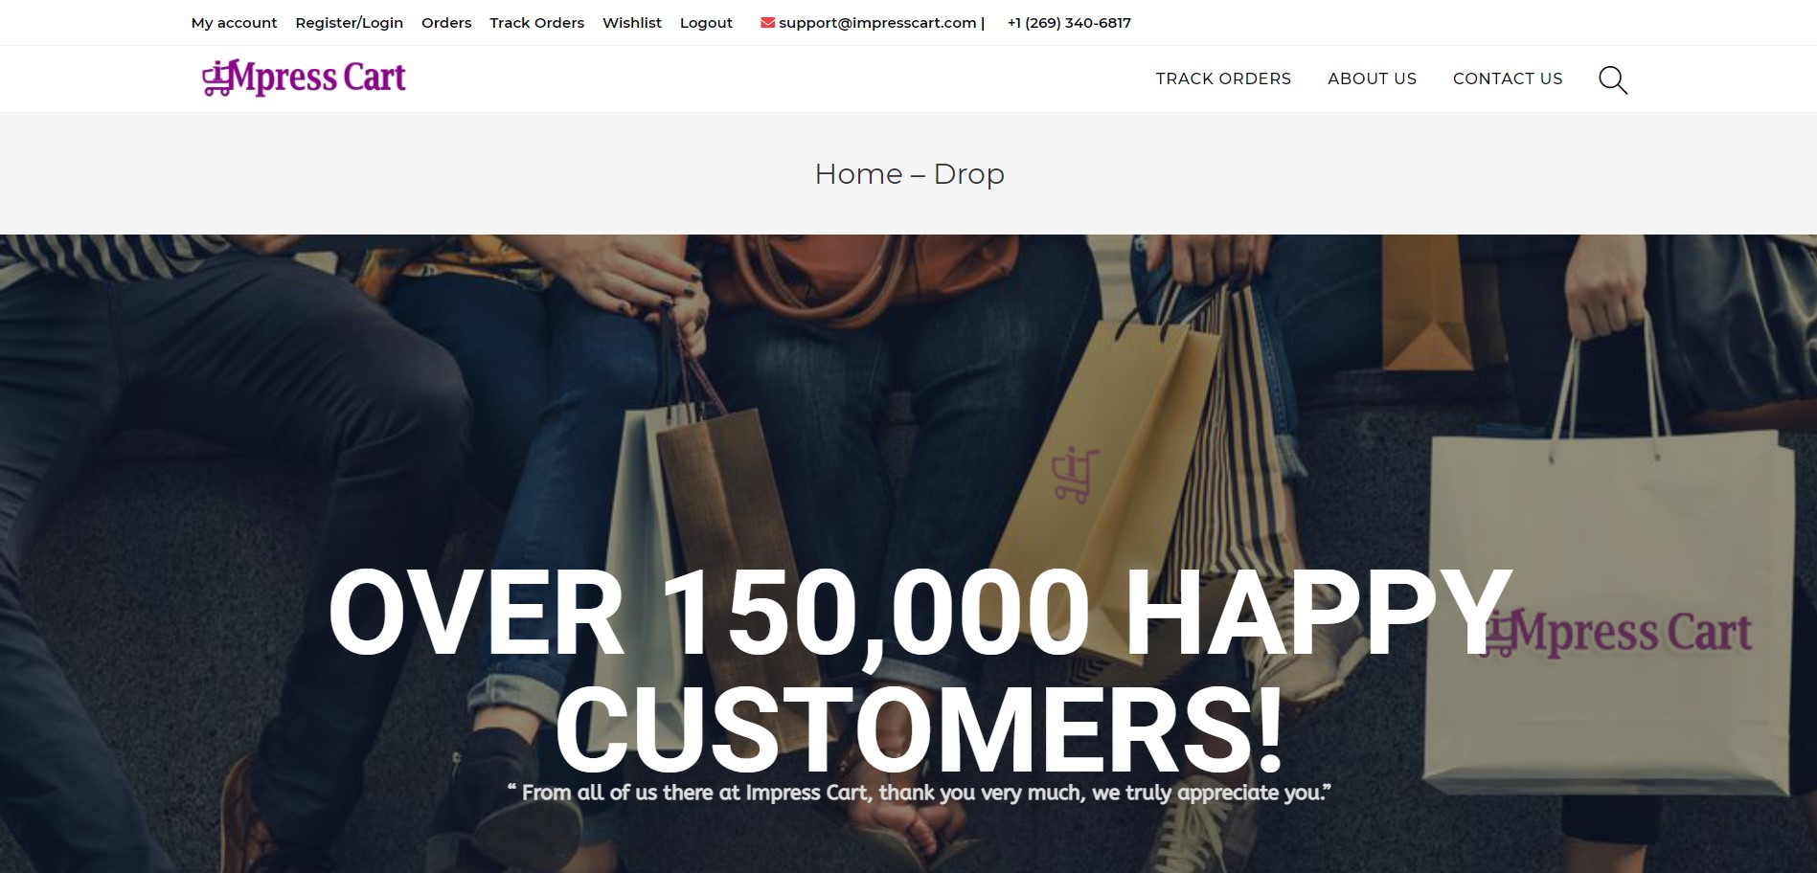Select Track Orders in top bar
The height and width of the screenshot is (873, 1817).
point(536,23)
